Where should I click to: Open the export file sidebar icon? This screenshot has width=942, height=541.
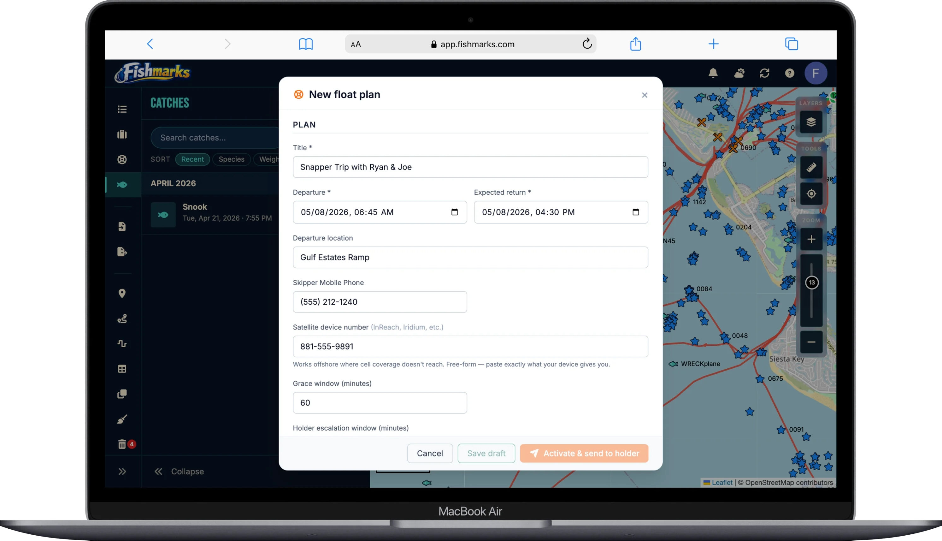point(122,252)
